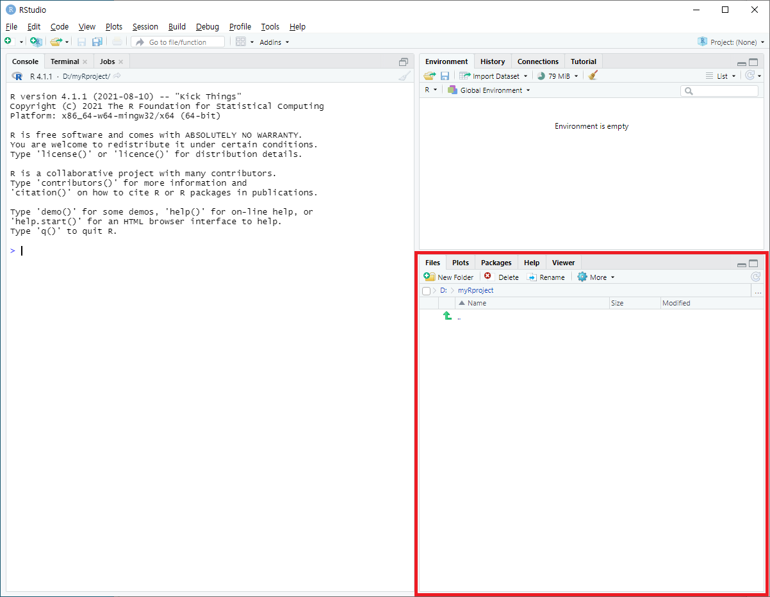Viewport: 770px width, 597px height.
Task: Click the workspace panes grid icon
Action: pyautogui.click(x=241, y=42)
